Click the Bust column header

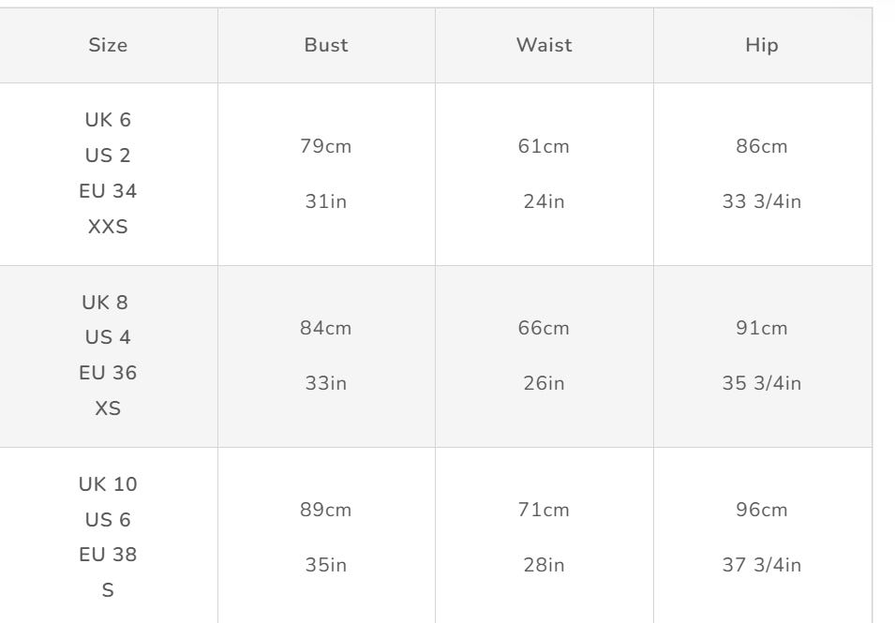[326, 45]
